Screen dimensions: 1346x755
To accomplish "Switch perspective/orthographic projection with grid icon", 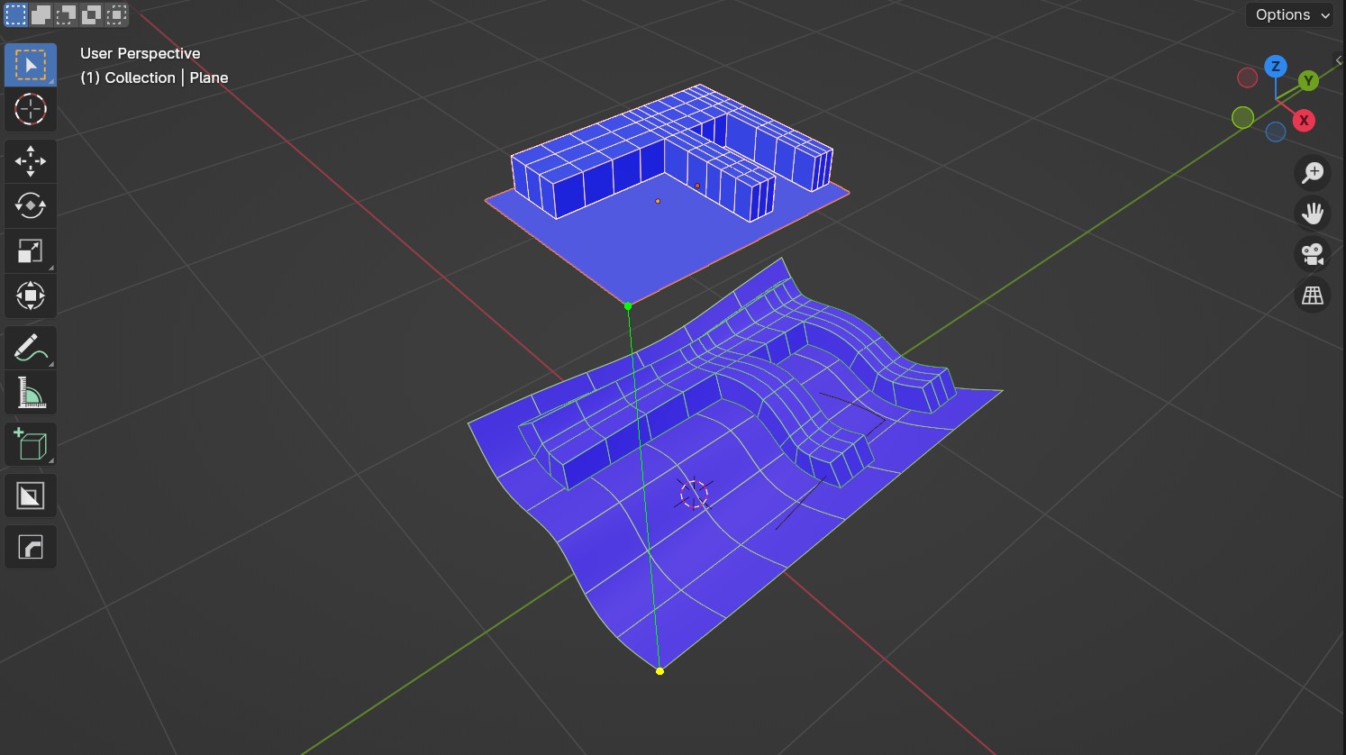I will [x=1313, y=295].
